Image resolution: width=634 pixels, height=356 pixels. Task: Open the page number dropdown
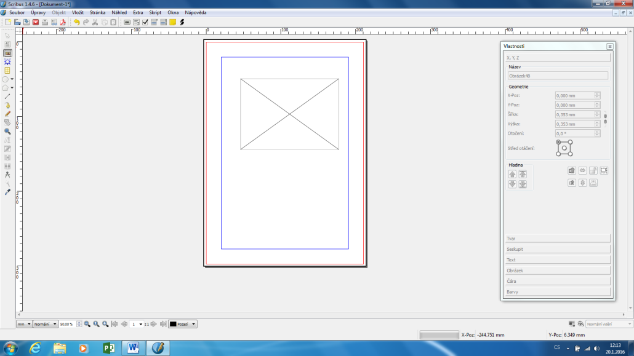point(137,324)
